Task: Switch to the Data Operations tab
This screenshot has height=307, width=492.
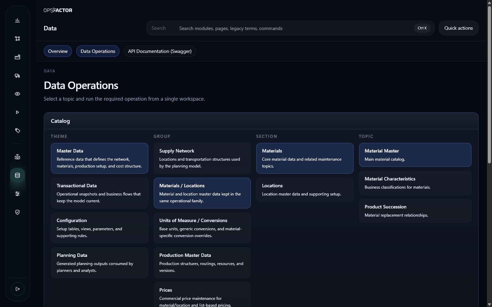Action: click(x=98, y=51)
